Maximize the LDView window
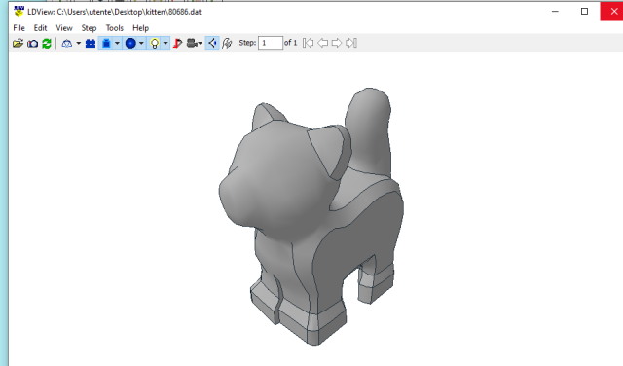The image size is (623, 366). click(x=584, y=11)
